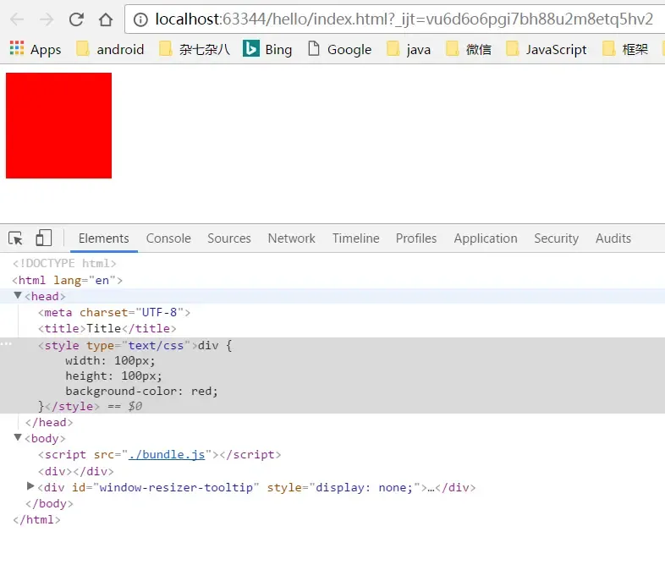
Task: Select the closing </head> tag
Action: [x=49, y=423]
